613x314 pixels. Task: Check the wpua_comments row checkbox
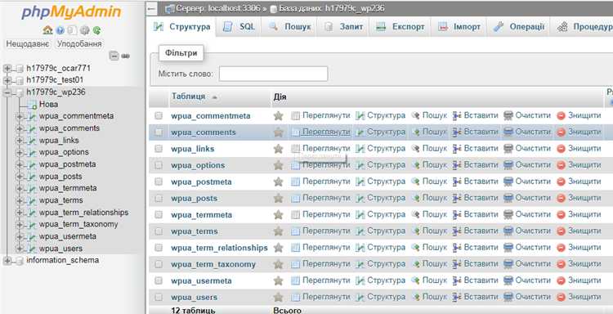pos(159,132)
